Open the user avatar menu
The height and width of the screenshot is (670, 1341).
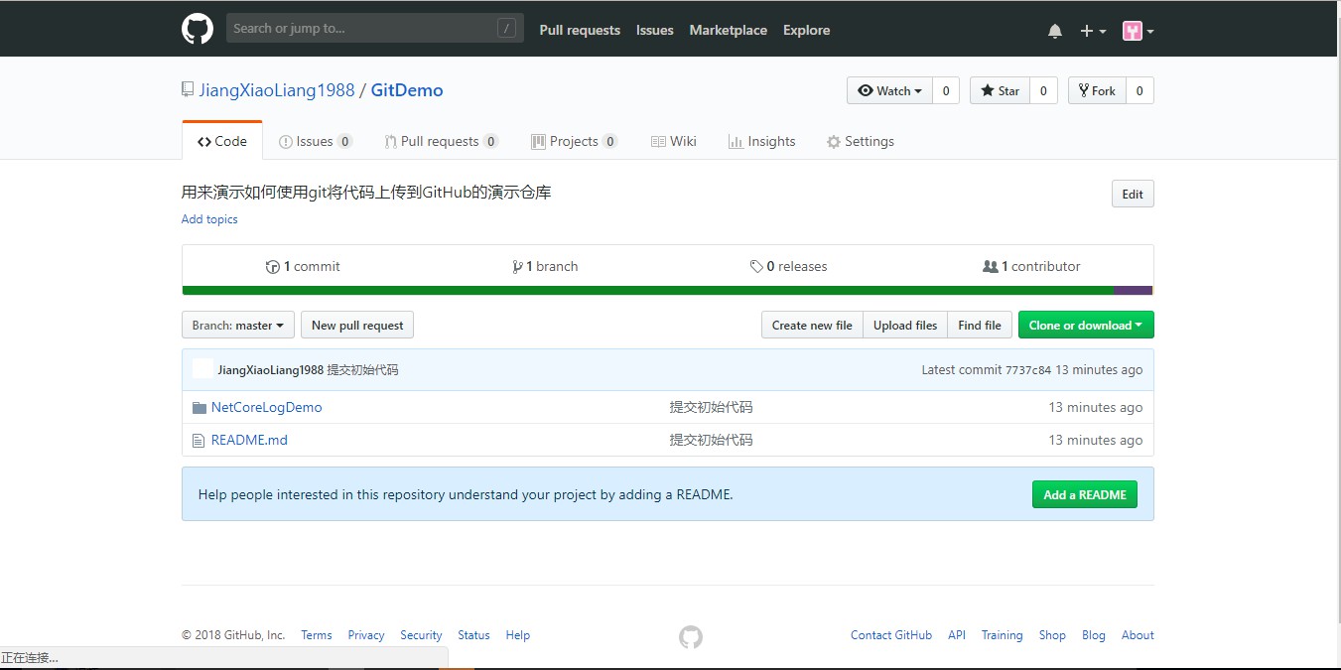(x=1138, y=31)
